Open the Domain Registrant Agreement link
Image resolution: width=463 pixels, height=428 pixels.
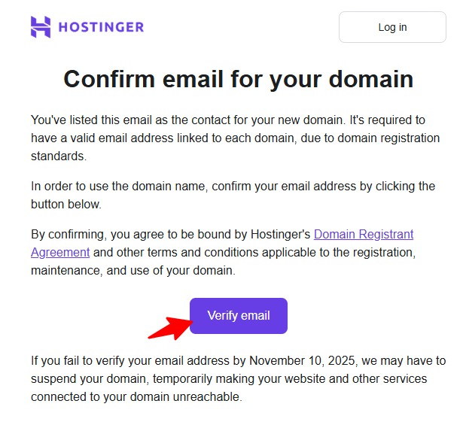tap(363, 235)
